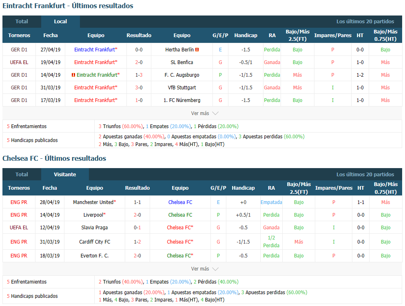Click the red card icon beside Eintrach Frankfurt on 14/04/19
405x306 pixels.
pos(73,75)
